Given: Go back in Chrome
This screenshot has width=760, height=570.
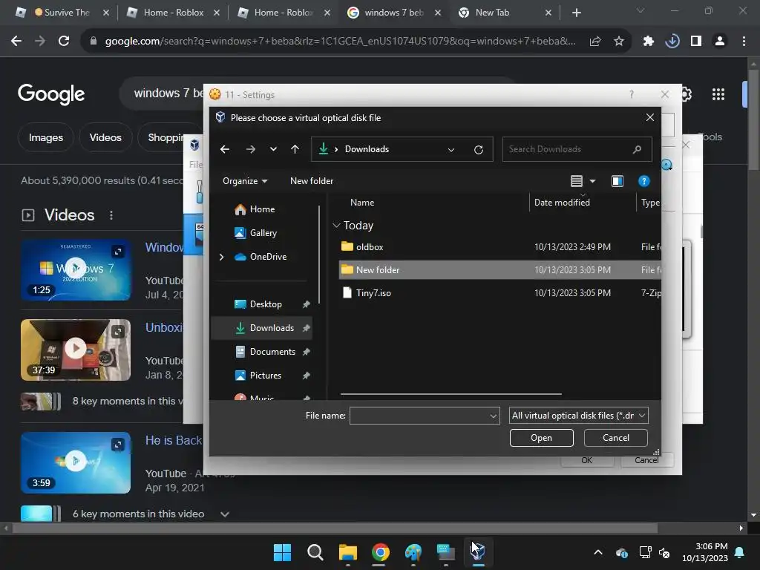Looking at the screenshot, I should click(x=16, y=42).
